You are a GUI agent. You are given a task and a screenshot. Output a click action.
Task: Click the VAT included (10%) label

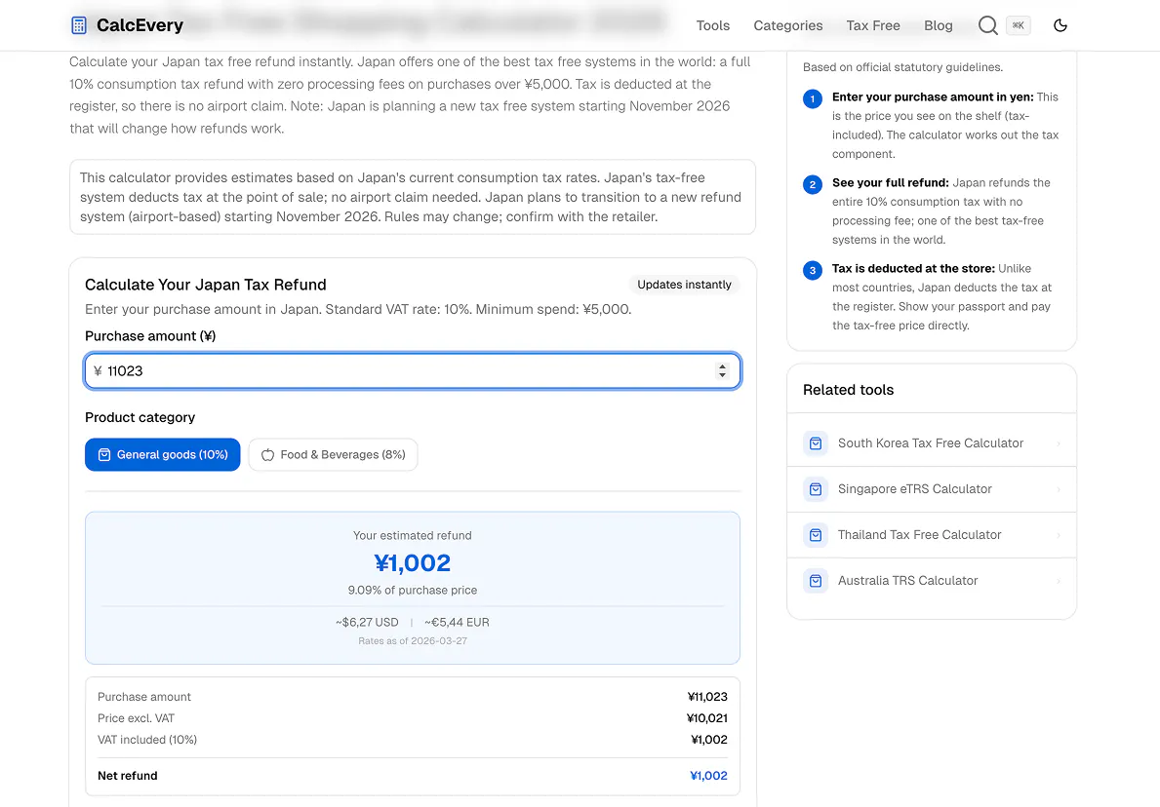[147, 740]
